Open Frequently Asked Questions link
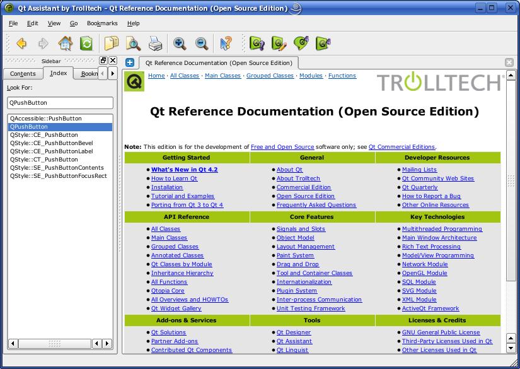The width and height of the screenshot is (520, 369). (316, 205)
